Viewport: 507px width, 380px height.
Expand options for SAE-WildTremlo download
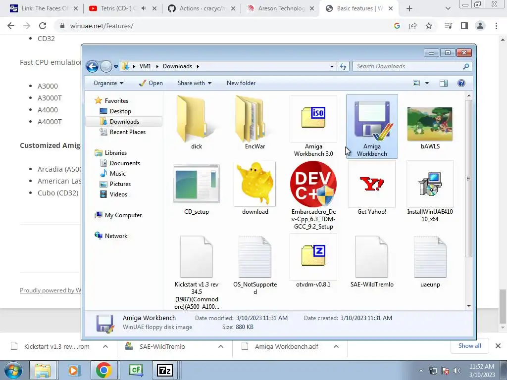tap(221, 346)
